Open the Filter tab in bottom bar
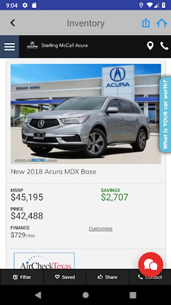 [x=22, y=277]
